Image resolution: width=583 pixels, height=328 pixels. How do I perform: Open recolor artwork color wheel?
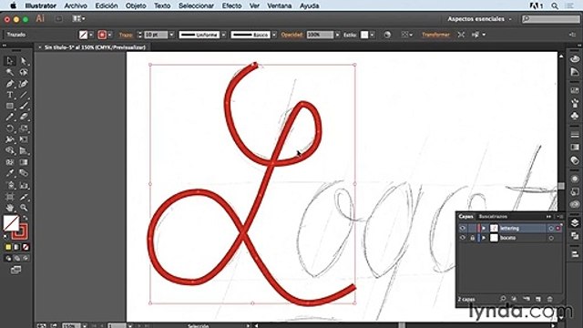point(387,35)
